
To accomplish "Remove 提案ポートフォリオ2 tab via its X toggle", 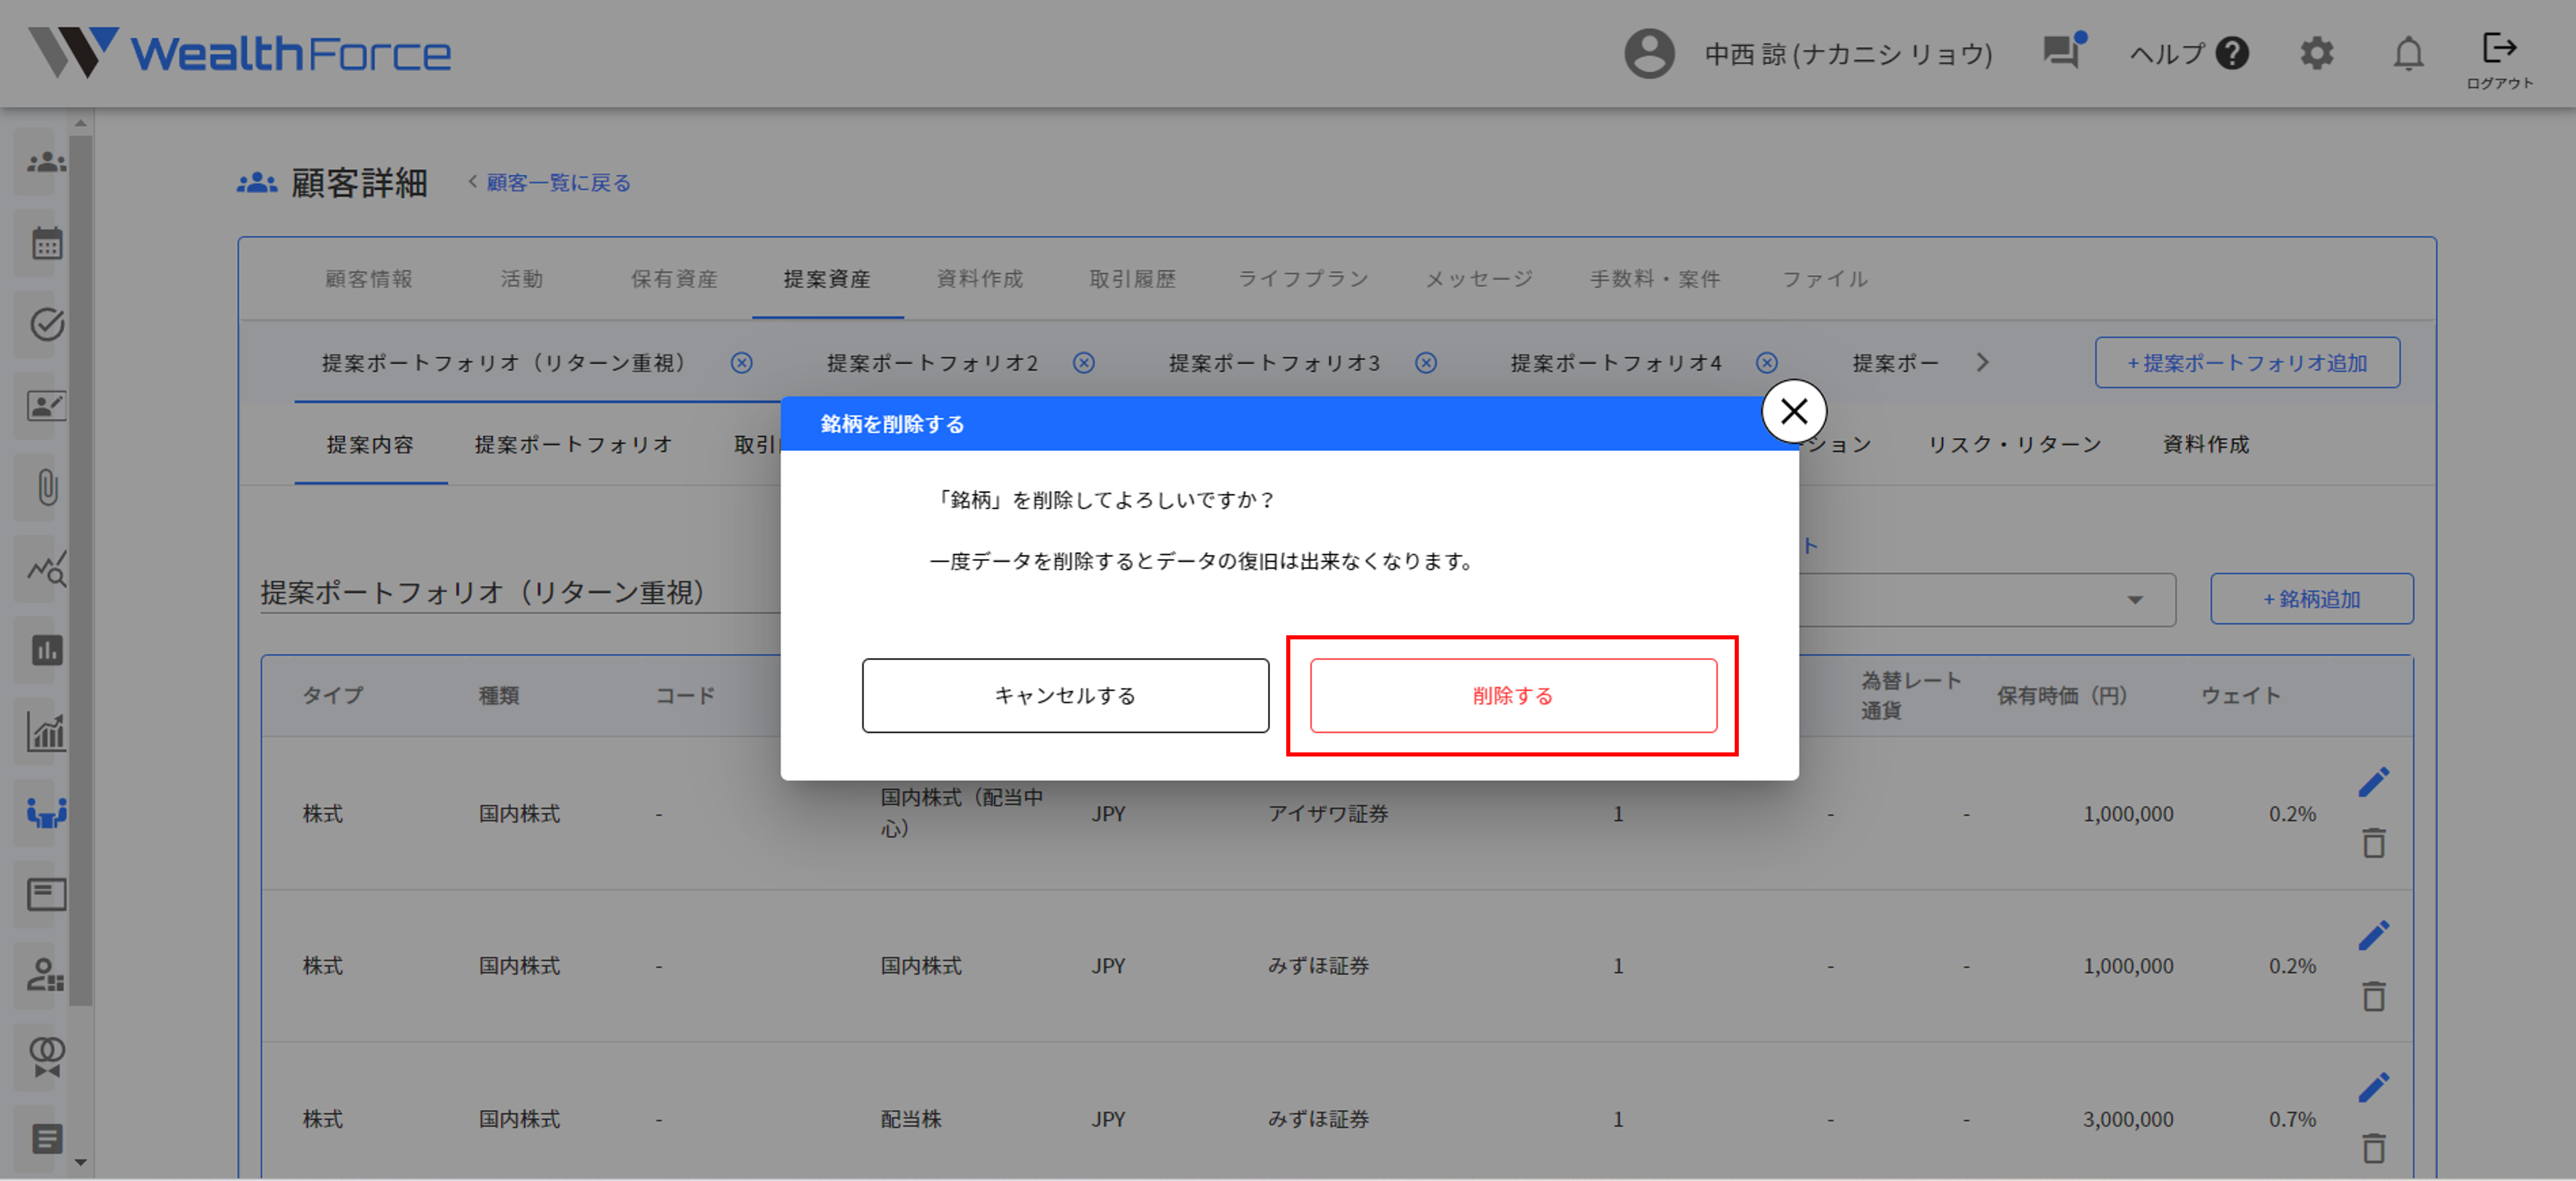I will [1084, 363].
